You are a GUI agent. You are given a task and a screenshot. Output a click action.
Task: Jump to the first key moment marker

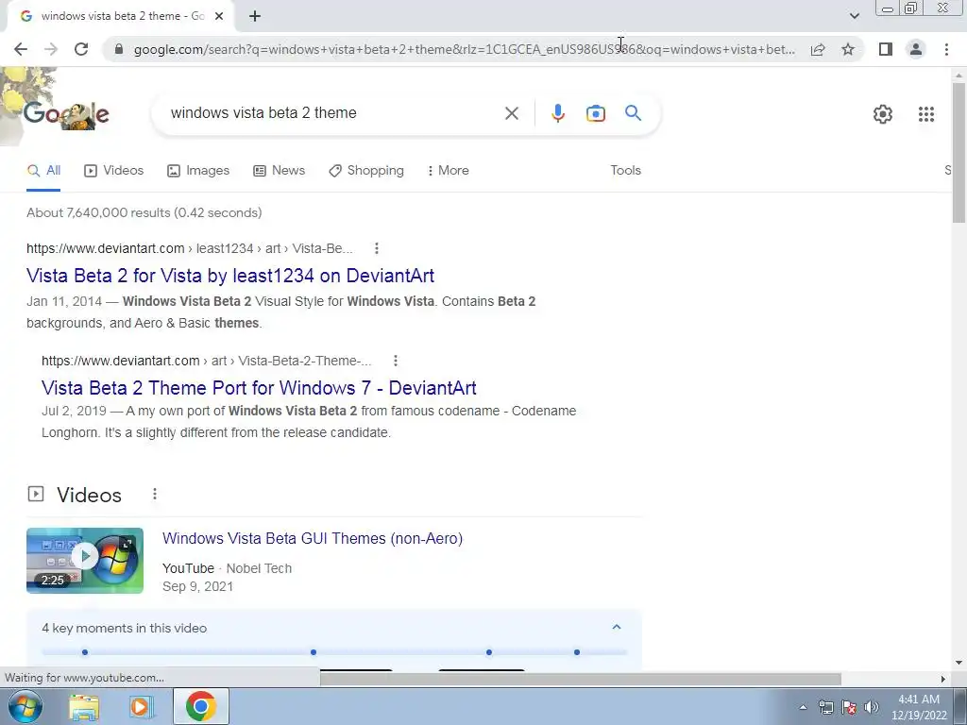[85, 652]
